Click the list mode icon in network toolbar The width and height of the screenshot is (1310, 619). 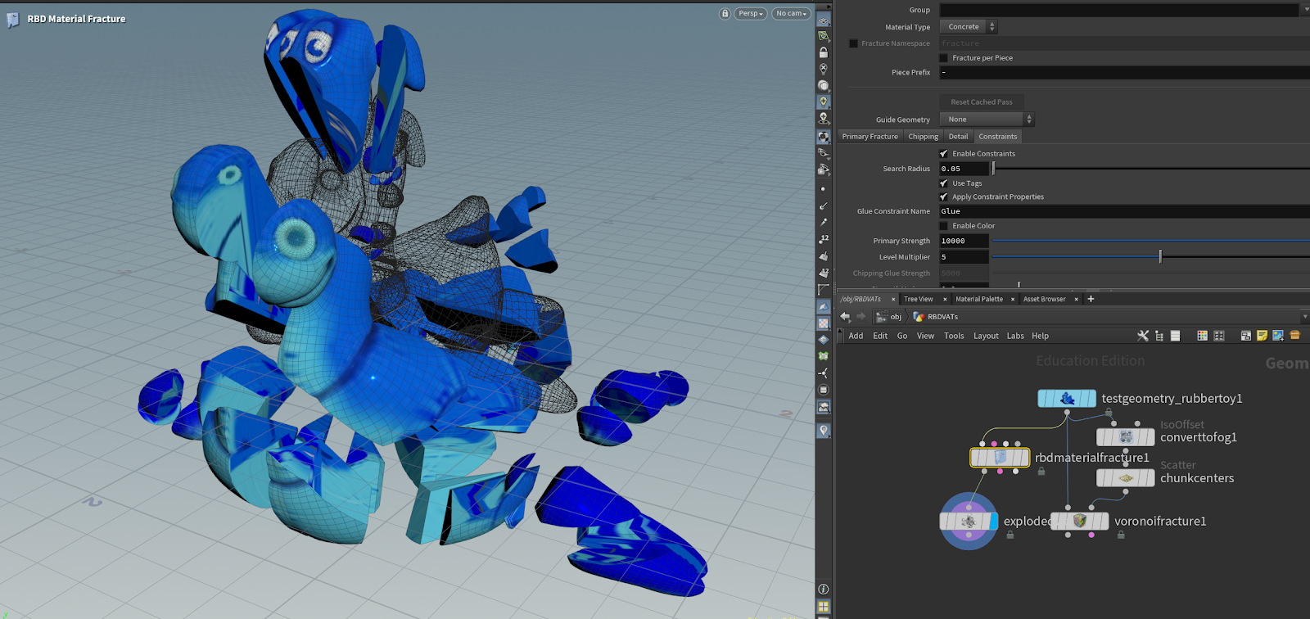tap(1175, 336)
